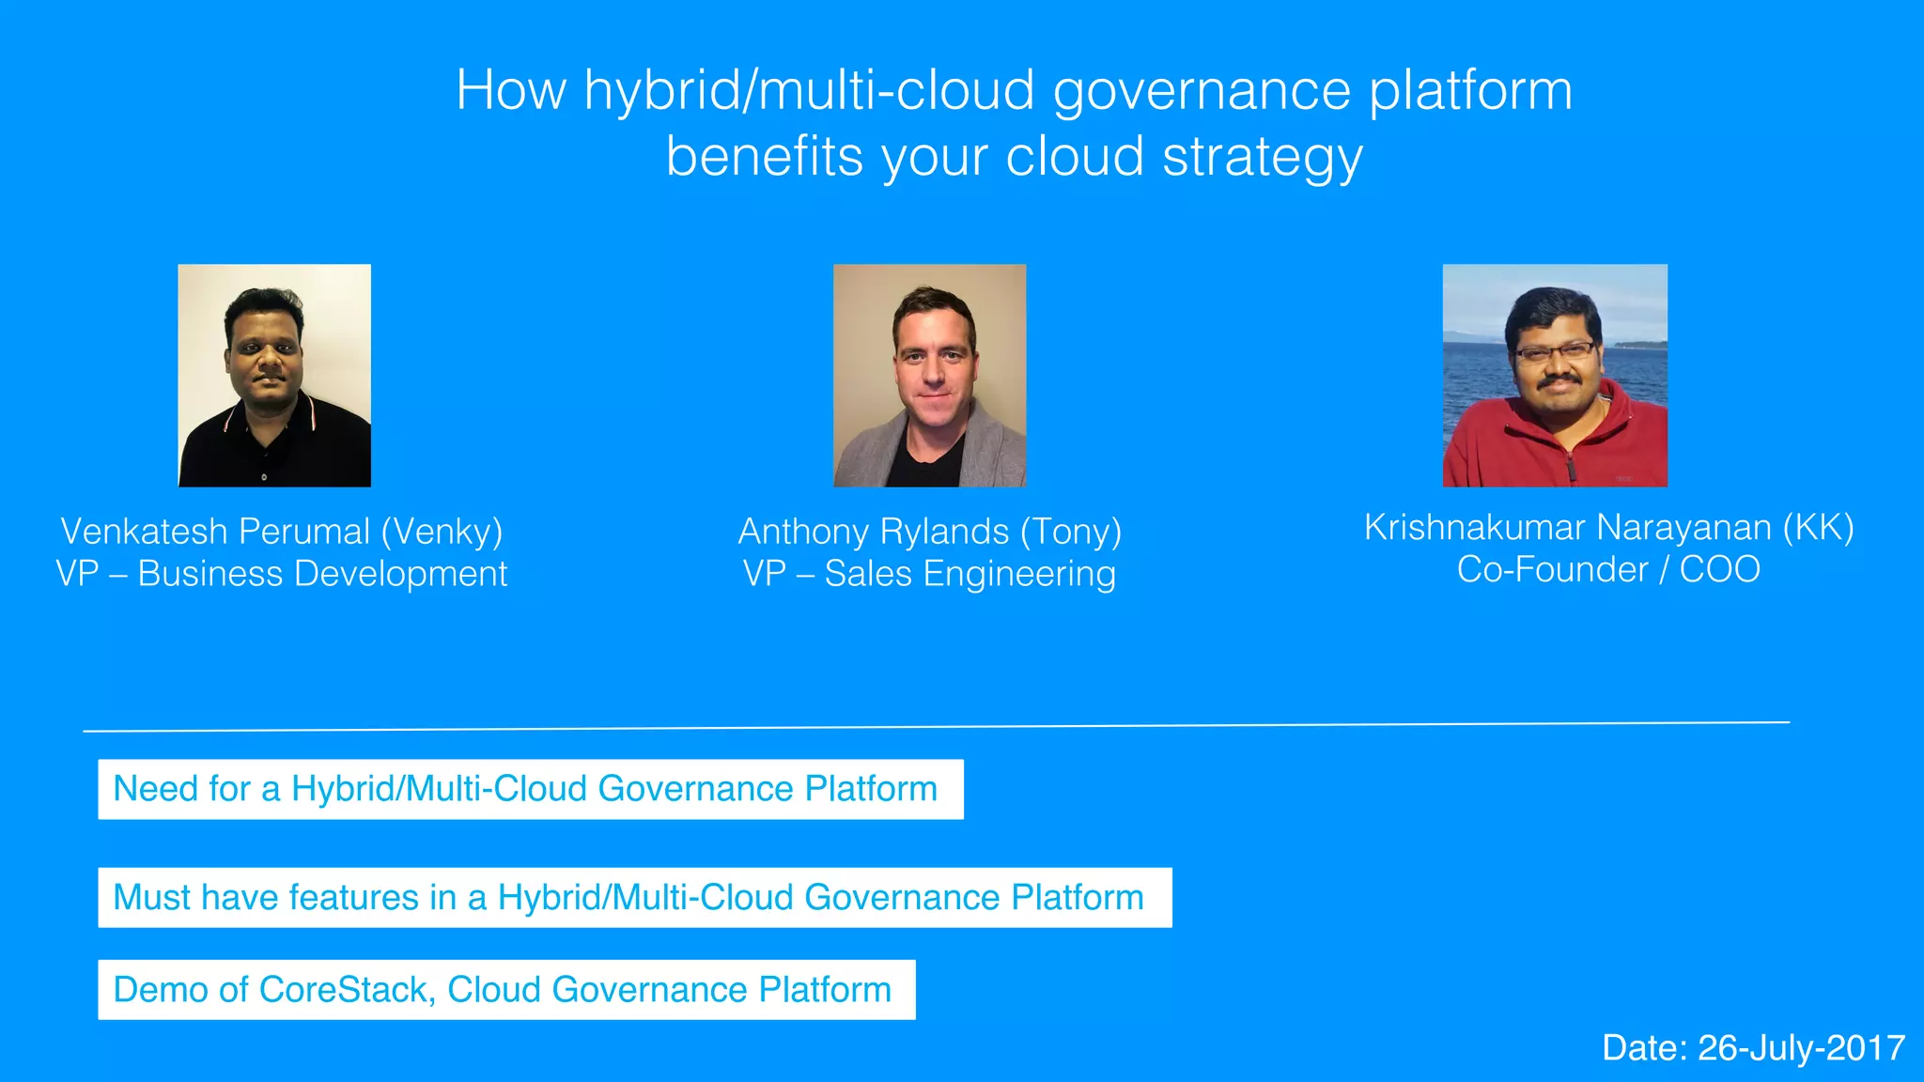Click the name 'Krishnakumar Narayanan (KK)'
The width and height of the screenshot is (1924, 1082).
(x=1608, y=528)
